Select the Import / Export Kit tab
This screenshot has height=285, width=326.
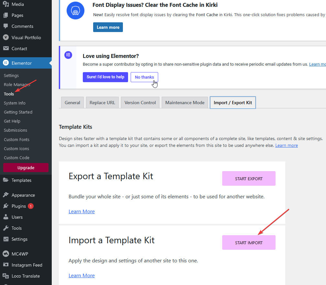coord(233,103)
